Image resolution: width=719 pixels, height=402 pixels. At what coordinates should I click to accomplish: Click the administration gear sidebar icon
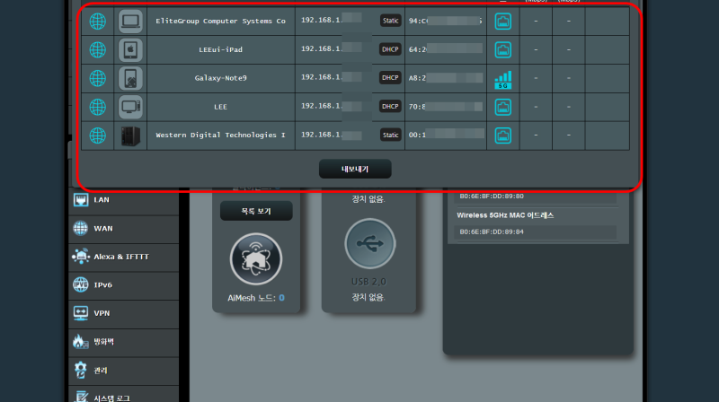81,370
